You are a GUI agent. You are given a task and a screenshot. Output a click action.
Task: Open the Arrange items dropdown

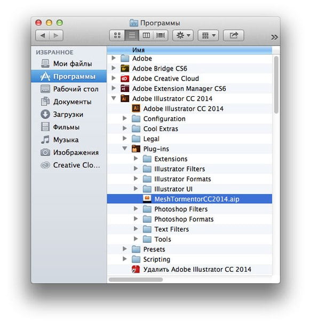[208, 35]
